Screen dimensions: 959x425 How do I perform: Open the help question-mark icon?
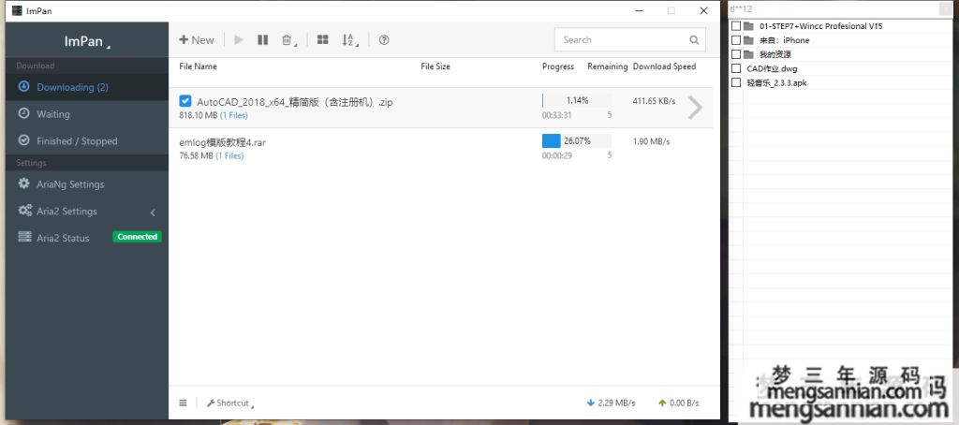[384, 39]
